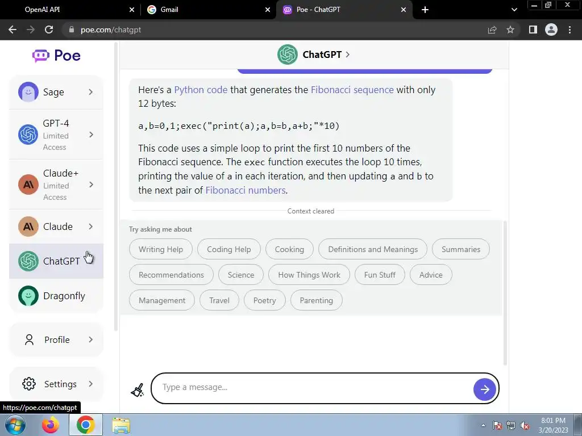Click the Settings gear icon
Screen dimensions: 582x436
coord(29,384)
